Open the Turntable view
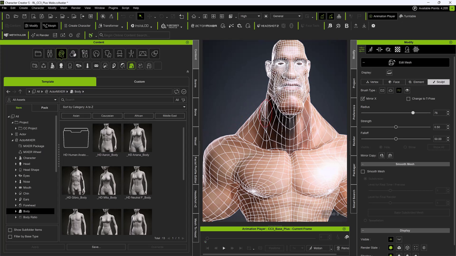Viewport: 456px width, 256px height. click(x=407, y=16)
